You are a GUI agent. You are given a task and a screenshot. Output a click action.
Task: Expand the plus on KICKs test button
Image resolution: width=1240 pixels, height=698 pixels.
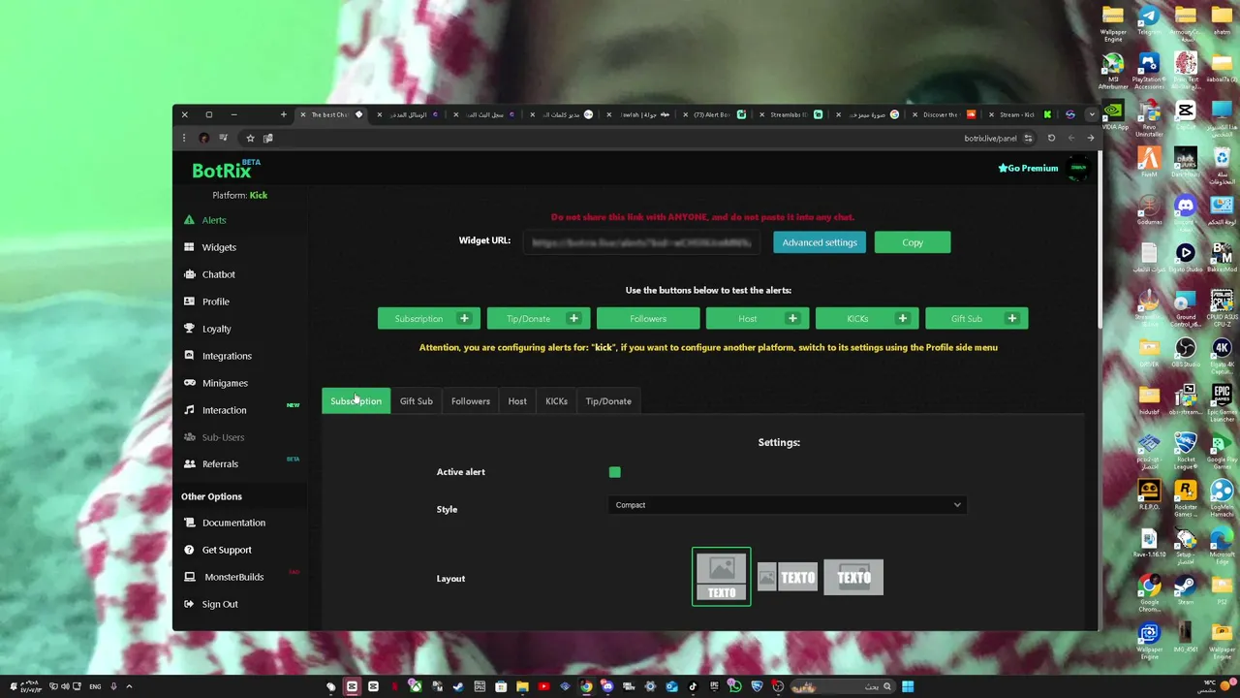(x=902, y=319)
